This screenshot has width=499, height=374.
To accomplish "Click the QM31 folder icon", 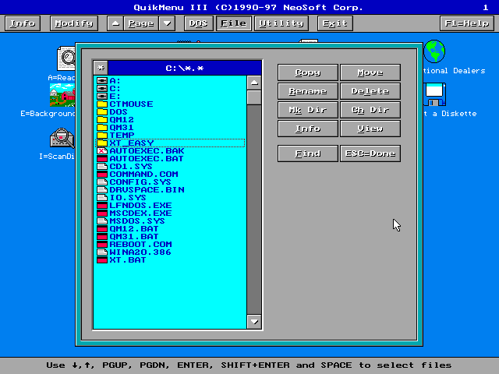I will 102,128.
